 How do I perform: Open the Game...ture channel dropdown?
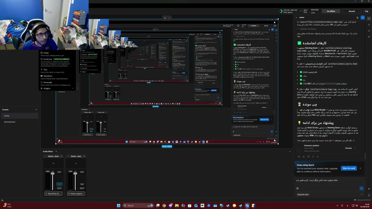coord(84,156)
